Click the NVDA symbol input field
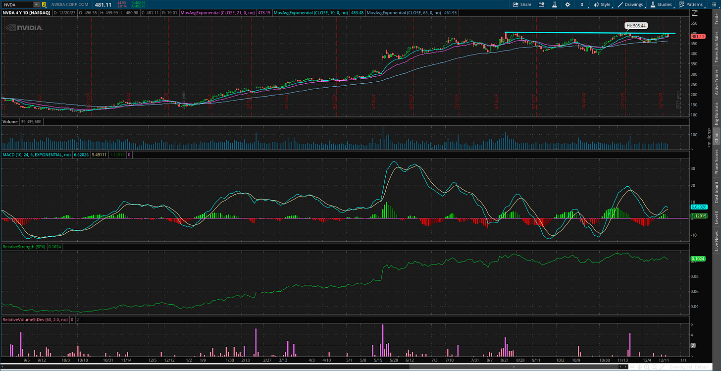 pos(17,4)
